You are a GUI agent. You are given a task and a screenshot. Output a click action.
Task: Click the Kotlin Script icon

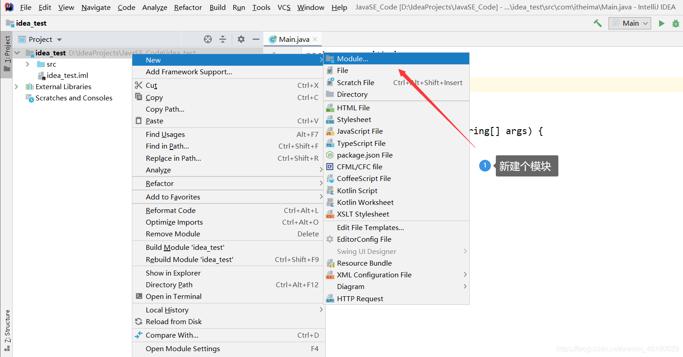330,190
